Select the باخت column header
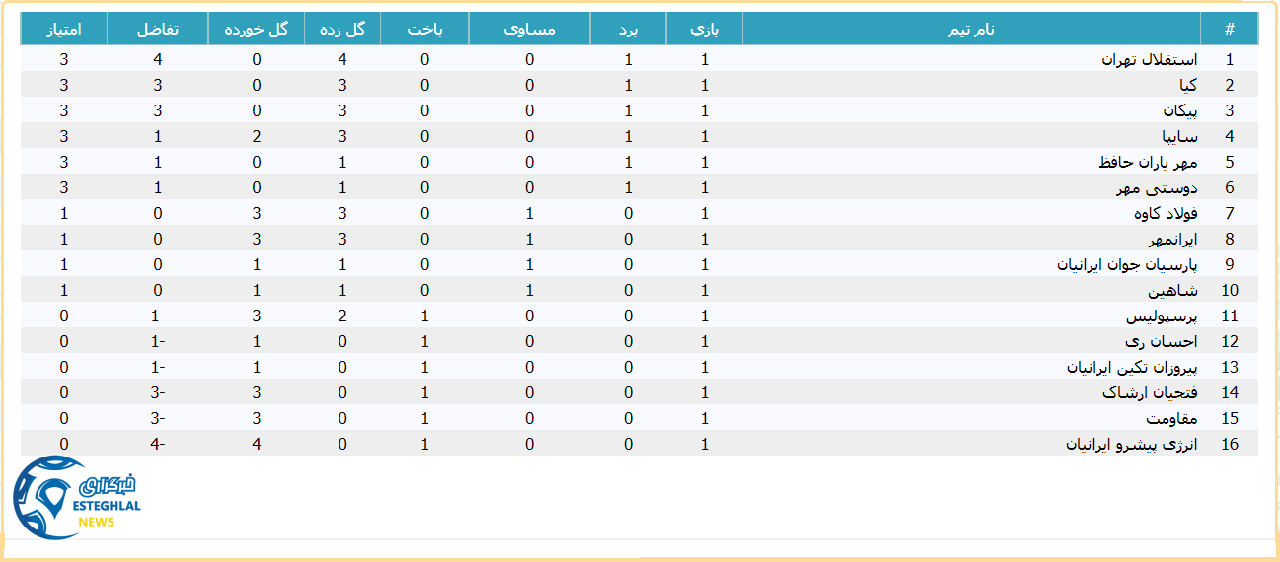 pos(424,30)
